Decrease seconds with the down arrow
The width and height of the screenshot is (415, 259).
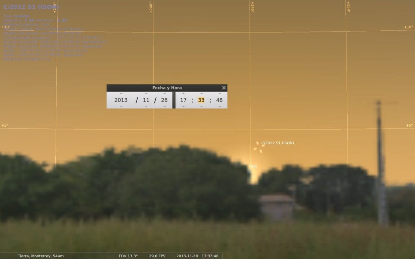pos(219,106)
